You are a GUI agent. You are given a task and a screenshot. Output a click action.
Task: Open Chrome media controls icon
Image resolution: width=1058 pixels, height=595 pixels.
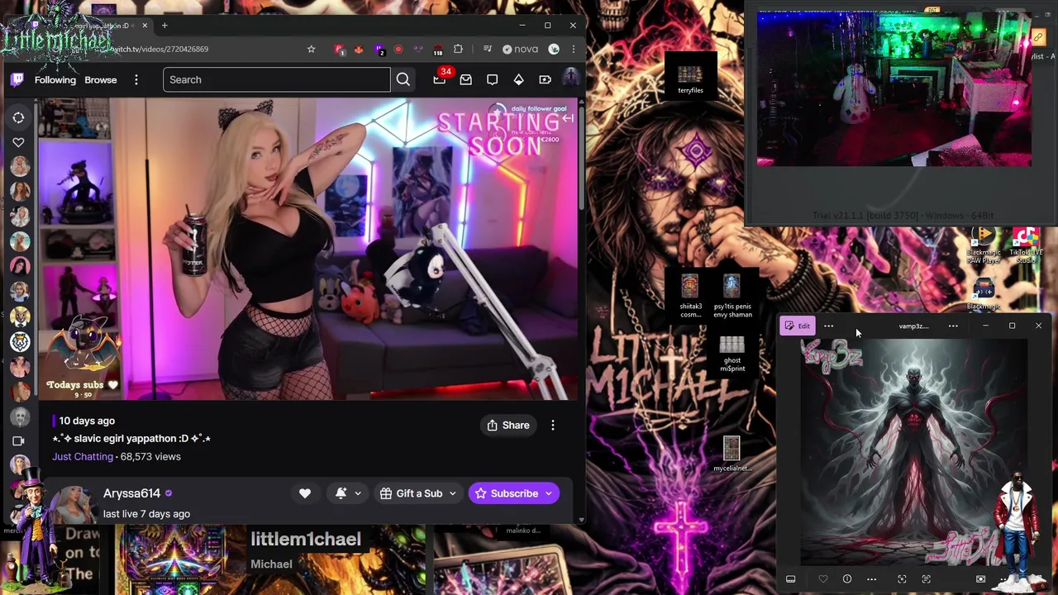pos(488,49)
